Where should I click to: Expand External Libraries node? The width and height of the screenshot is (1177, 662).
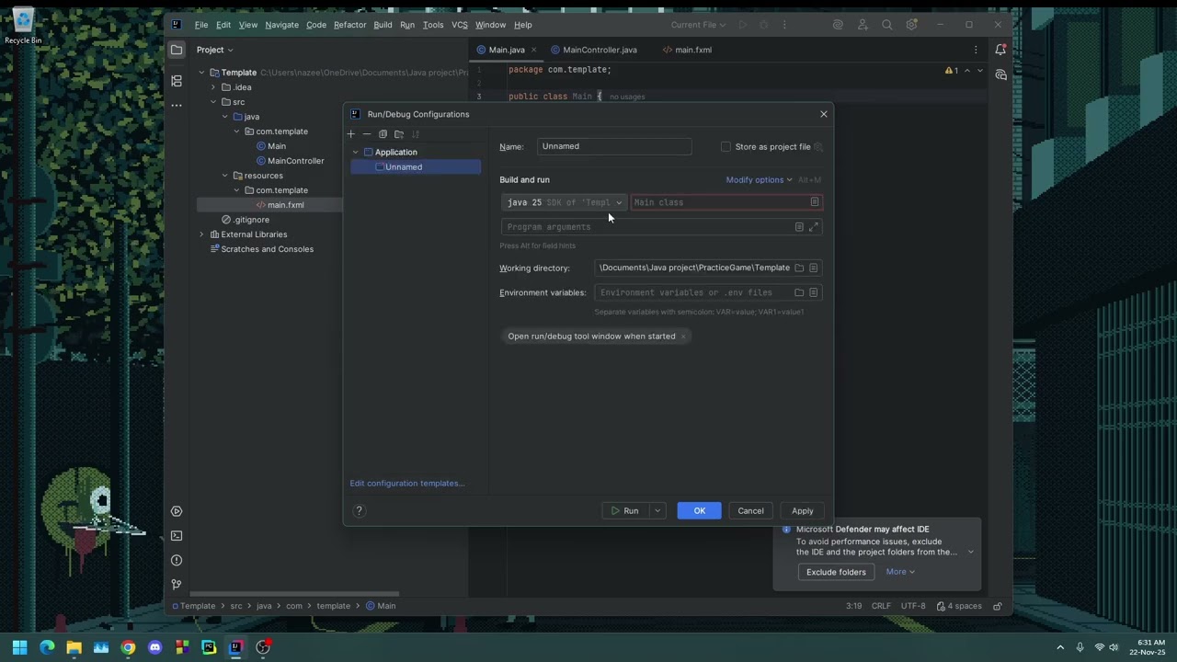click(x=201, y=234)
